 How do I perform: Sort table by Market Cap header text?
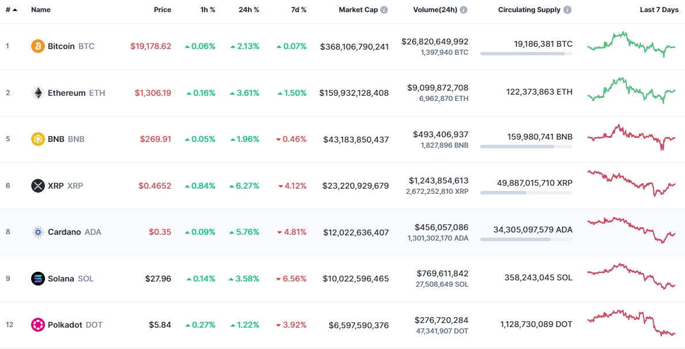[x=358, y=10]
